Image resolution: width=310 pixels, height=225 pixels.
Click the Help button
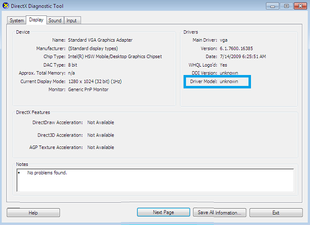click(33, 213)
